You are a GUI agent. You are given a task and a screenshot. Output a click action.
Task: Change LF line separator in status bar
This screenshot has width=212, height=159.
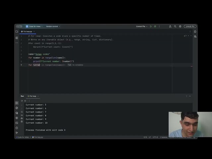[x=150, y=137]
